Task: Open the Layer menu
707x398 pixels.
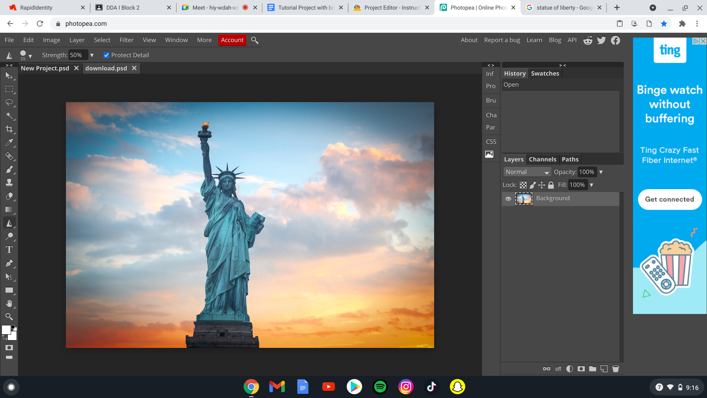Action: click(x=77, y=40)
